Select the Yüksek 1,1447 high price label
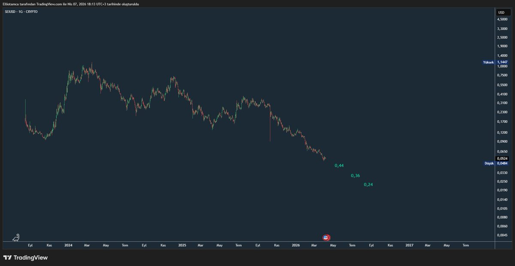Image resolution: width=515 pixels, height=266 pixels. (495, 62)
